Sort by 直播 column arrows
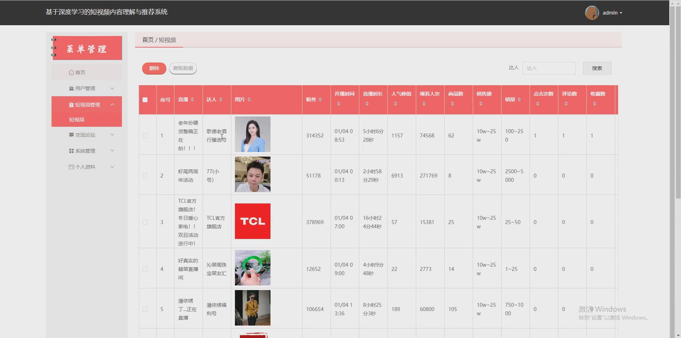 [x=192, y=100]
